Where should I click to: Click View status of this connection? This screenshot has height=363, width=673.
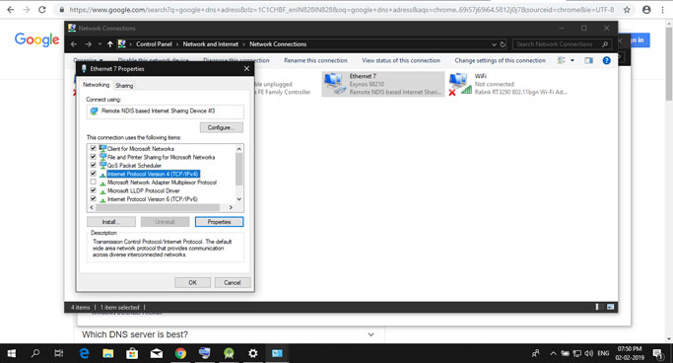click(x=401, y=60)
